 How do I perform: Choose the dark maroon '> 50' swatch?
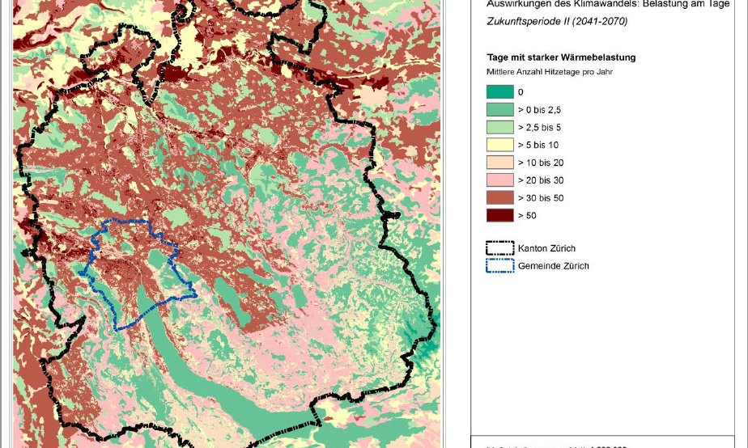499,216
